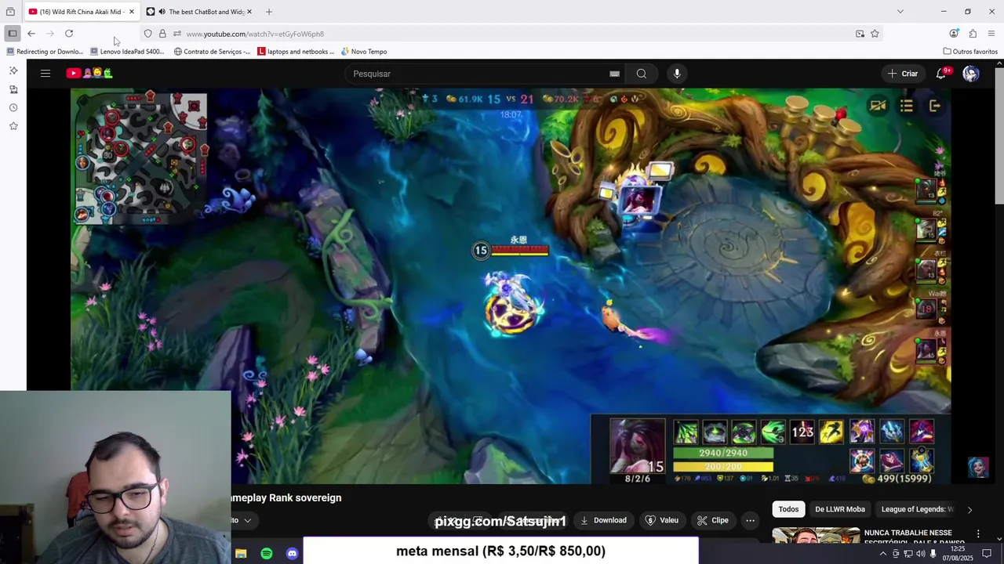
Task: Toggle picture-in-picture icon in address bar
Action: [x=860, y=34]
